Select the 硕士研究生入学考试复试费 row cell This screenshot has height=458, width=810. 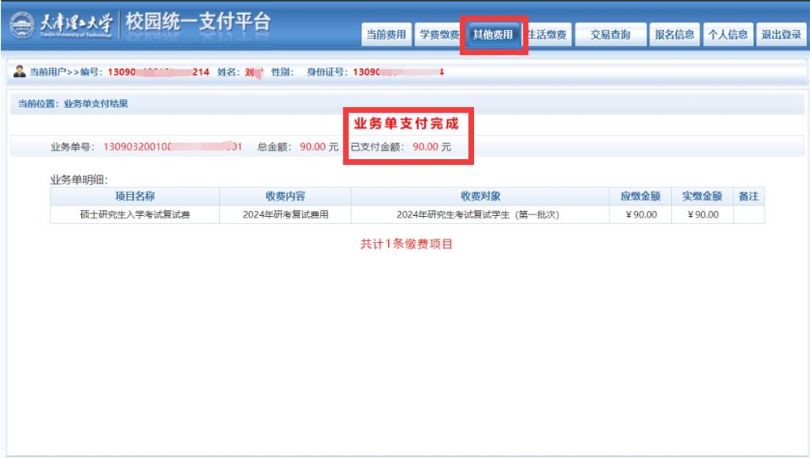tap(135, 215)
